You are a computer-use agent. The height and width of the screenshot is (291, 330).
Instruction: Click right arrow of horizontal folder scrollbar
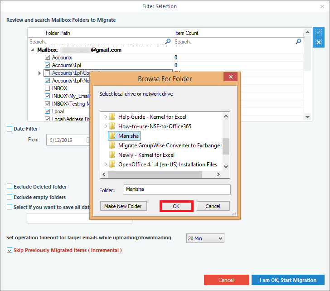tap(218, 174)
